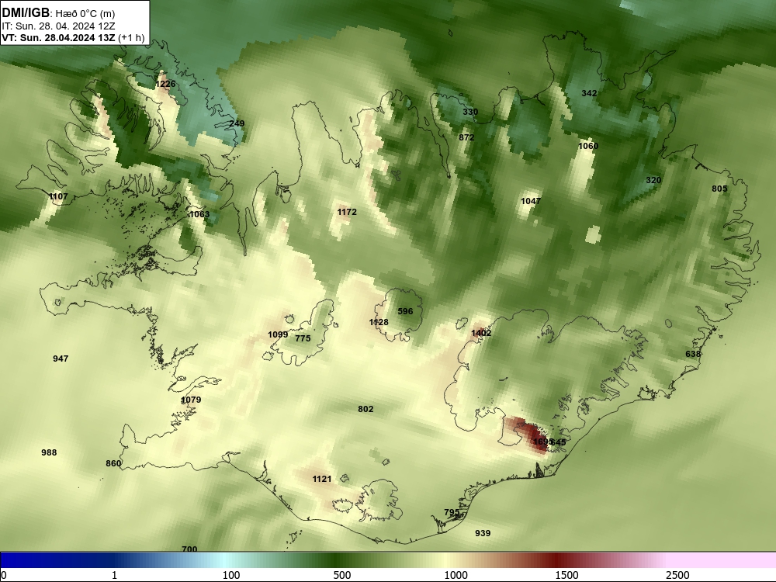Click the 249 height value

tap(237, 123)
